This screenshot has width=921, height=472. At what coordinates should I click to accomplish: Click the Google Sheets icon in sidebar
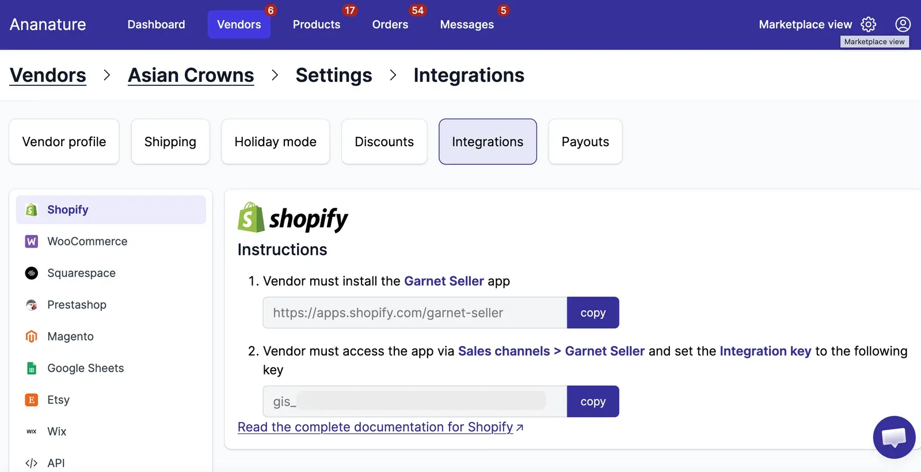[x=32, y=368]
